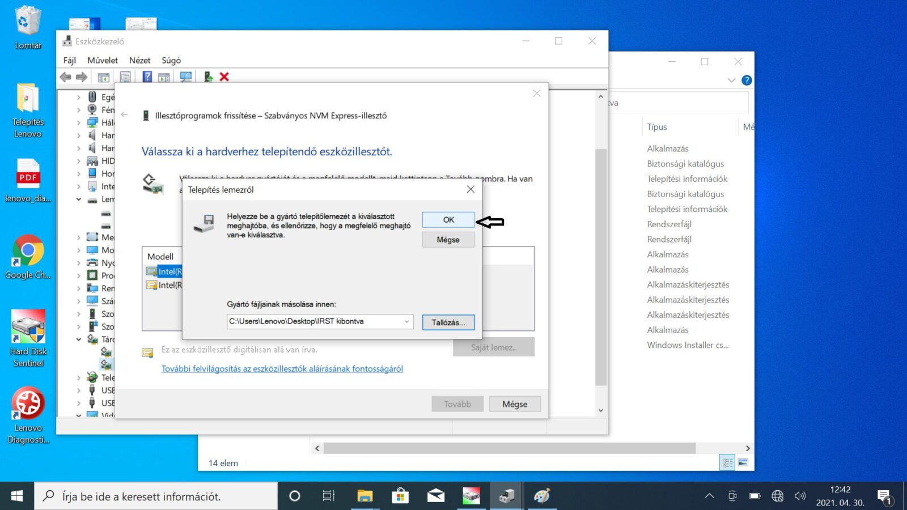Click the Tallózás... browse button
Viewport: 907px width, 510px height.
(x=448, y=322)
